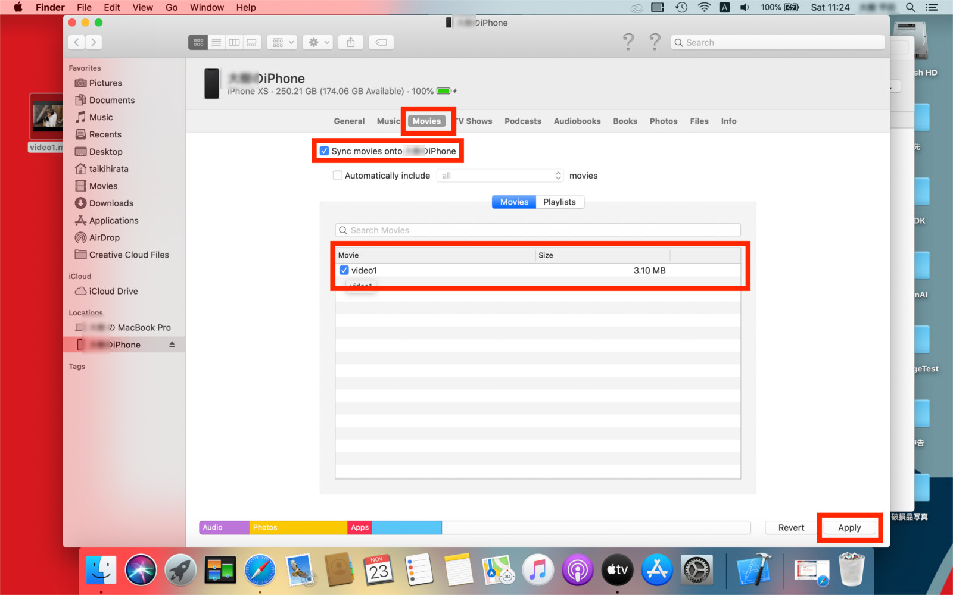Uncheck Sync movies onto iPhone
953x595 pixels.
(x=325, y=151)
